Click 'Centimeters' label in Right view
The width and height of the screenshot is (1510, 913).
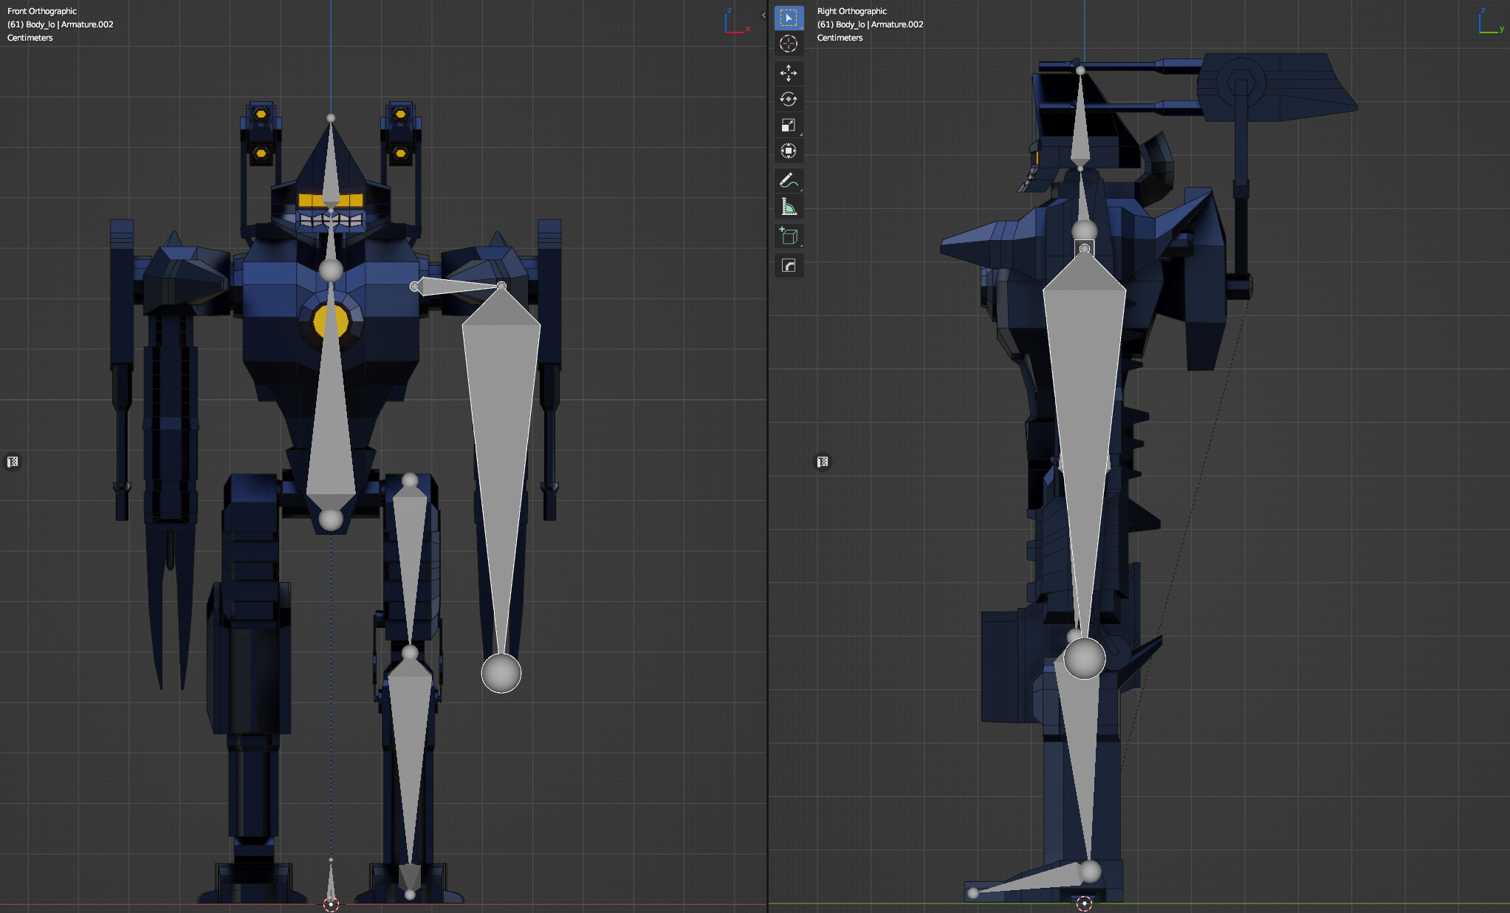(x=840, y=38)
